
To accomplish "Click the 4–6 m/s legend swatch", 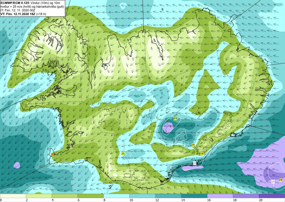I will click(65, 196).
